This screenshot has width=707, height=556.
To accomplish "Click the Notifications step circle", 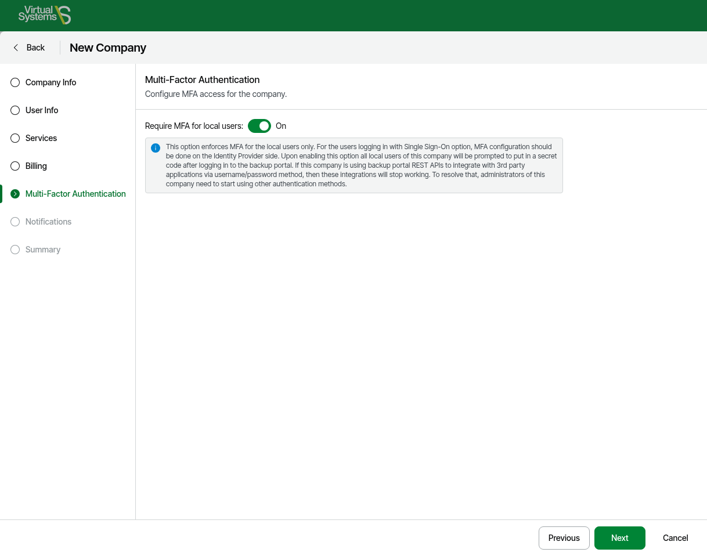I will coord(15,222).
